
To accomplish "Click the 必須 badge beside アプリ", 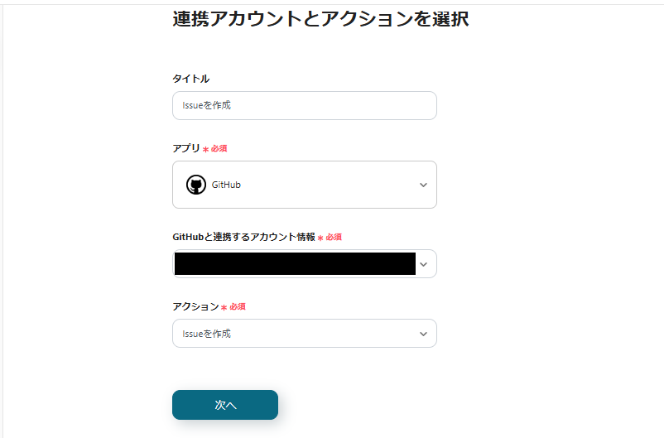I will click(219, 149).
